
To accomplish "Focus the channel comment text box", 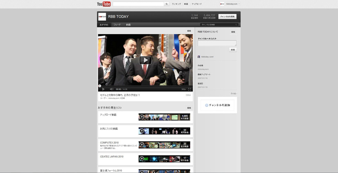I will (x=217, y=43).
